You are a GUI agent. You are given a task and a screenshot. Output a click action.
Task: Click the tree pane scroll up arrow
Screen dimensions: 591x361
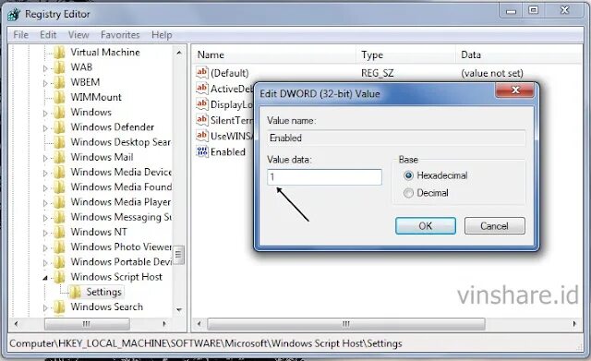coord(179,53)
